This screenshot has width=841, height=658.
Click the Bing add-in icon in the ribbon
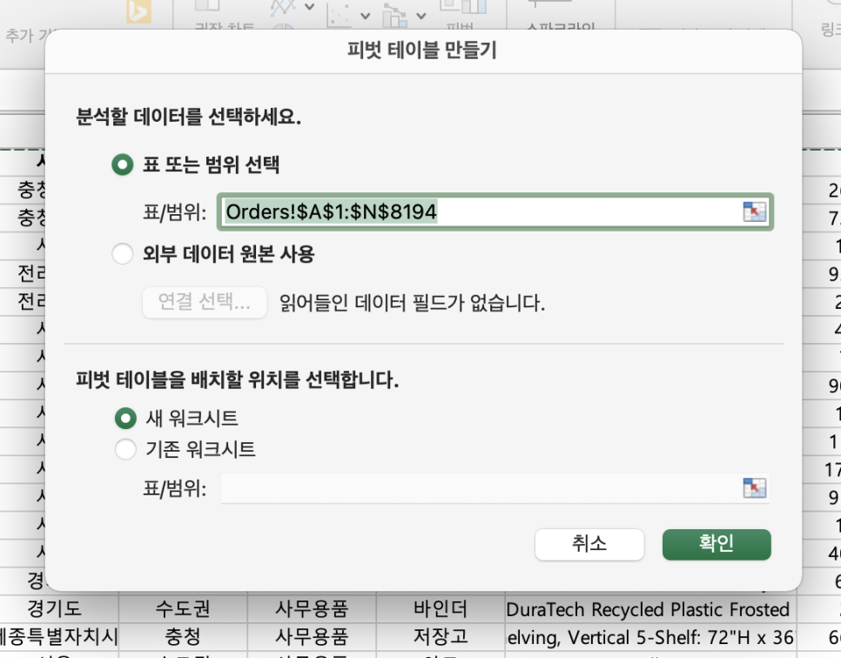[136, 9]
